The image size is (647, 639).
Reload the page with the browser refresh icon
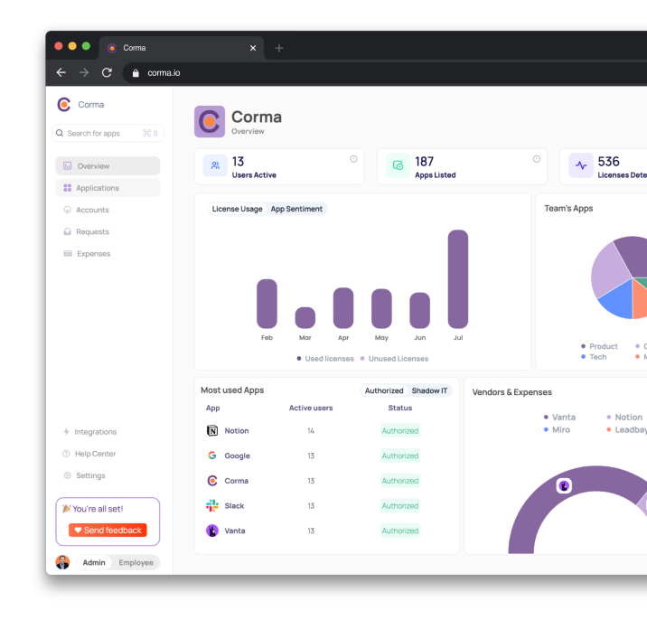tap(107, 72)
